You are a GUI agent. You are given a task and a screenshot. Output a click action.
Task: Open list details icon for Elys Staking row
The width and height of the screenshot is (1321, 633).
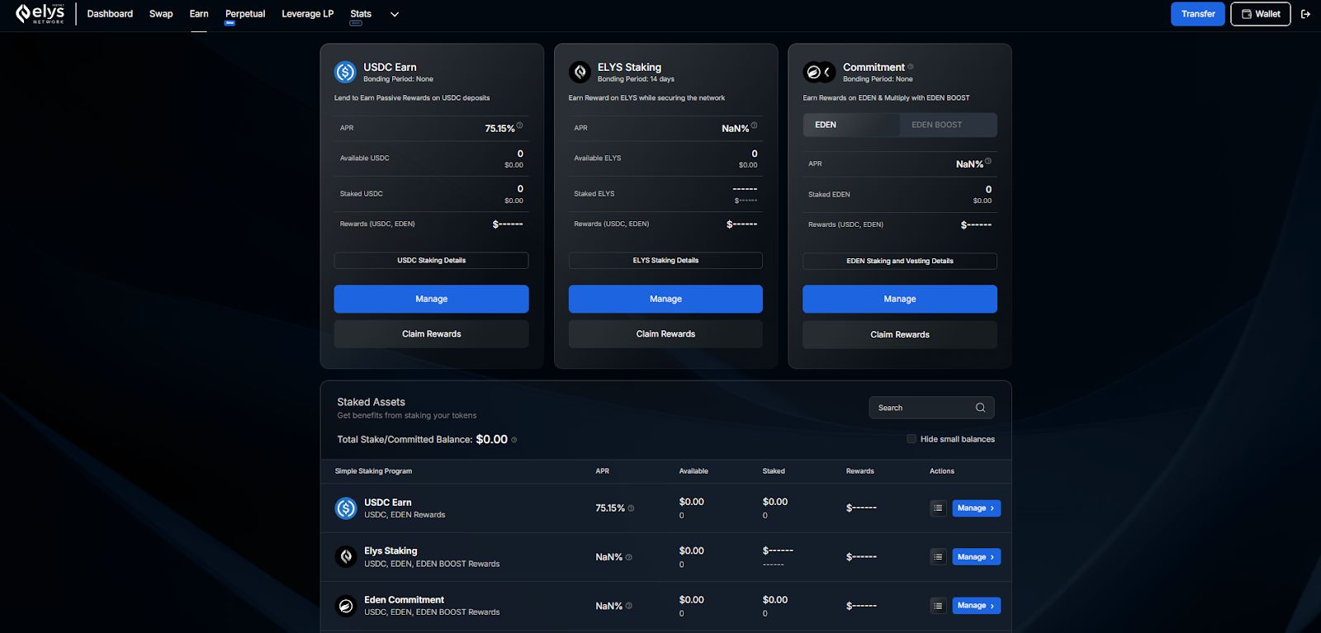pos(938,557)
